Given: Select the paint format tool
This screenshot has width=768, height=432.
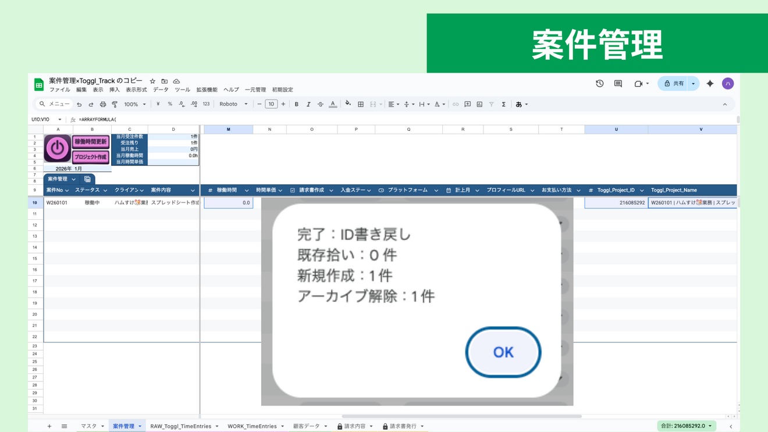Looking at the screenshot, I should click(x=115, y=105).
